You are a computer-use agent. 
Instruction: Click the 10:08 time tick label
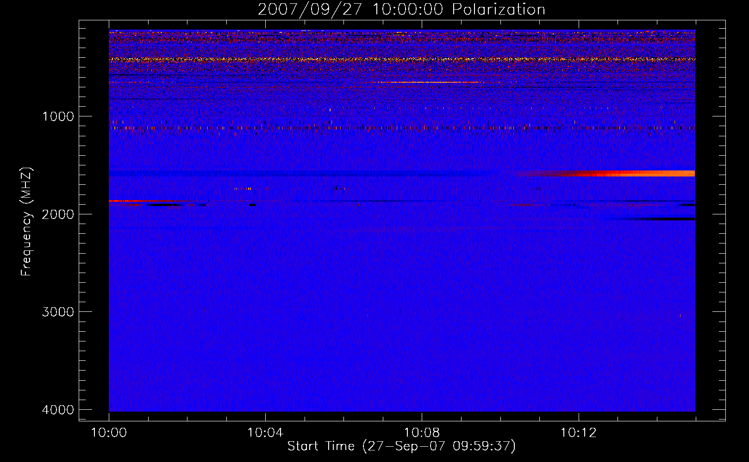point(422,433)
